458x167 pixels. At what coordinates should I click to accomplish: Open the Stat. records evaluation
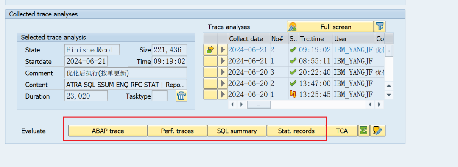296,131
